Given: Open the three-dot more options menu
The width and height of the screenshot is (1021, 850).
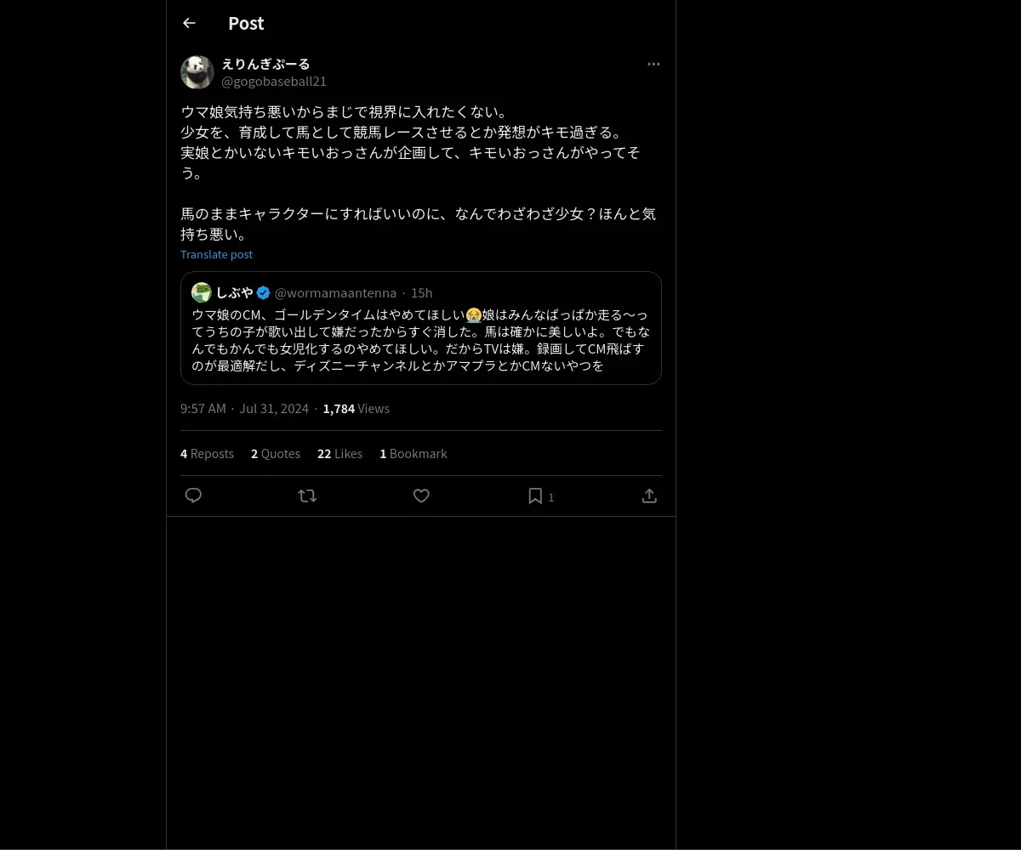Looking at the screenshot, I should [653, 64].
